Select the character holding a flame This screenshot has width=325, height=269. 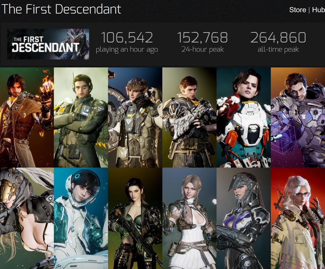point(27,117)
